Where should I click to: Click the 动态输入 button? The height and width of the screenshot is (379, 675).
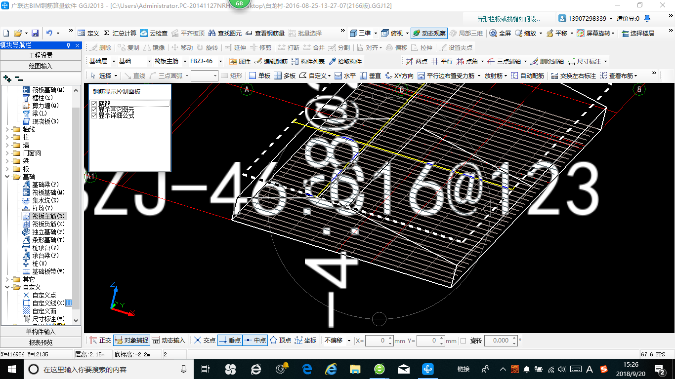click(169, 341)
